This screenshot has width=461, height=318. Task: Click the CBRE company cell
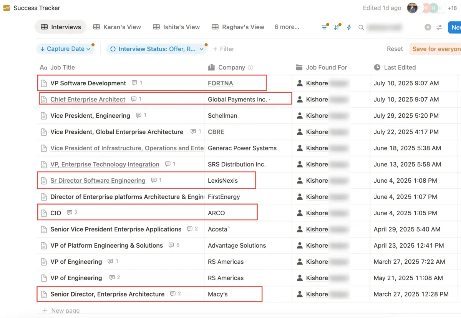[216, 132]
